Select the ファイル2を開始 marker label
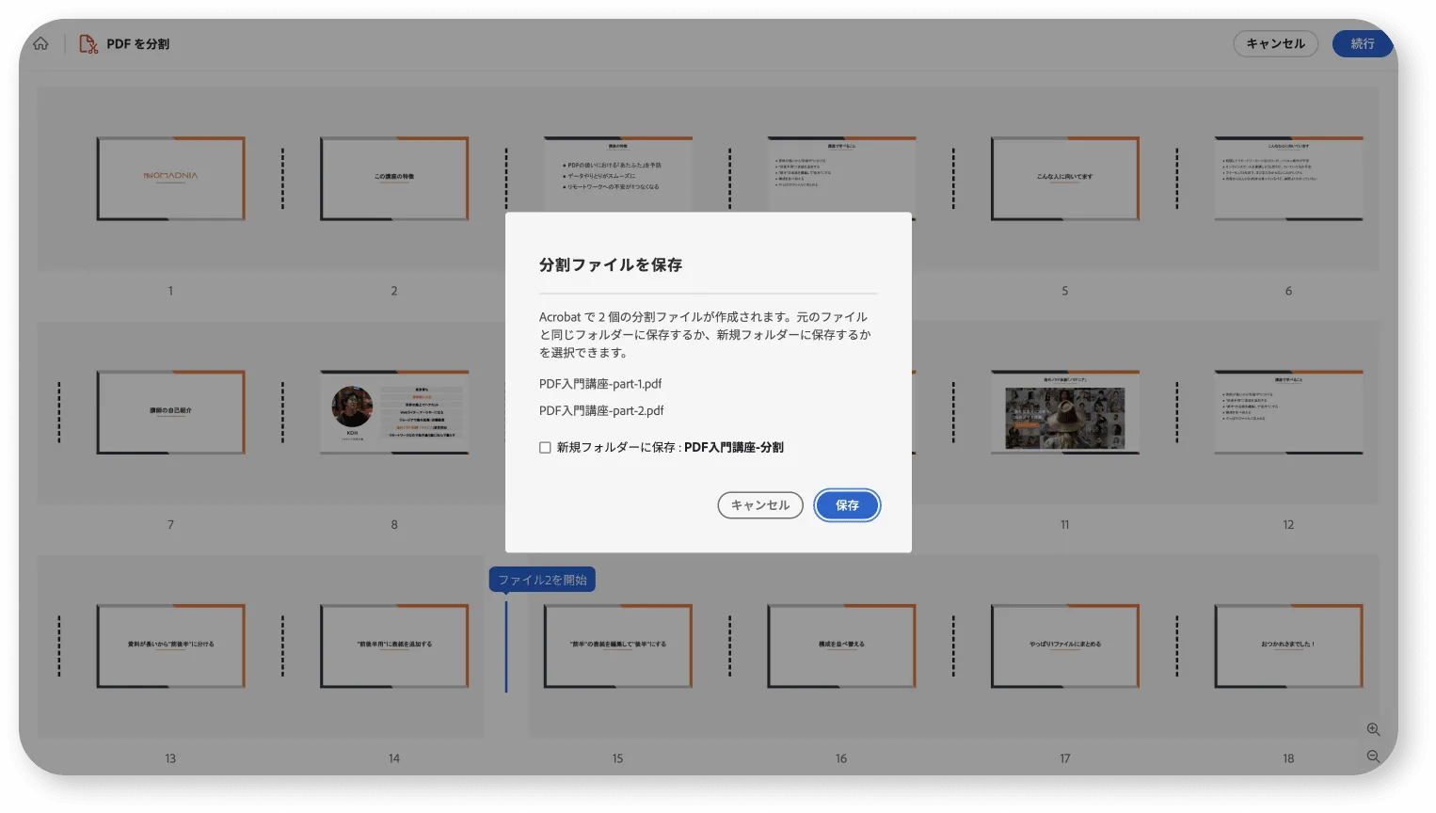Screen dimensions: 1436x813 [542, 580]
